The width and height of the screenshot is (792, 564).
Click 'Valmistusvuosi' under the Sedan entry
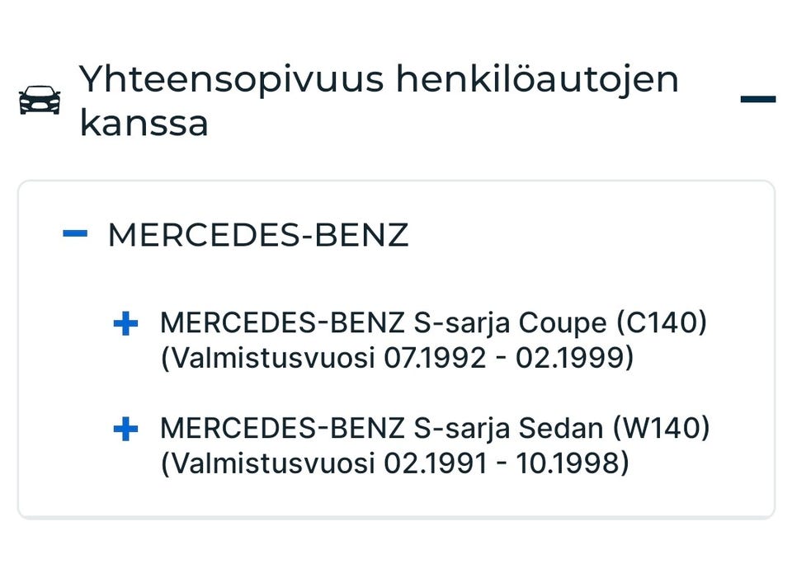coord(268,464)
